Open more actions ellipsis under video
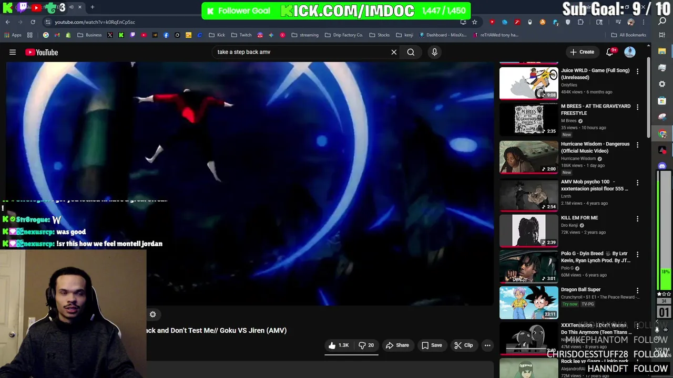This screenshot has width=673, height=378. [487, 345]
